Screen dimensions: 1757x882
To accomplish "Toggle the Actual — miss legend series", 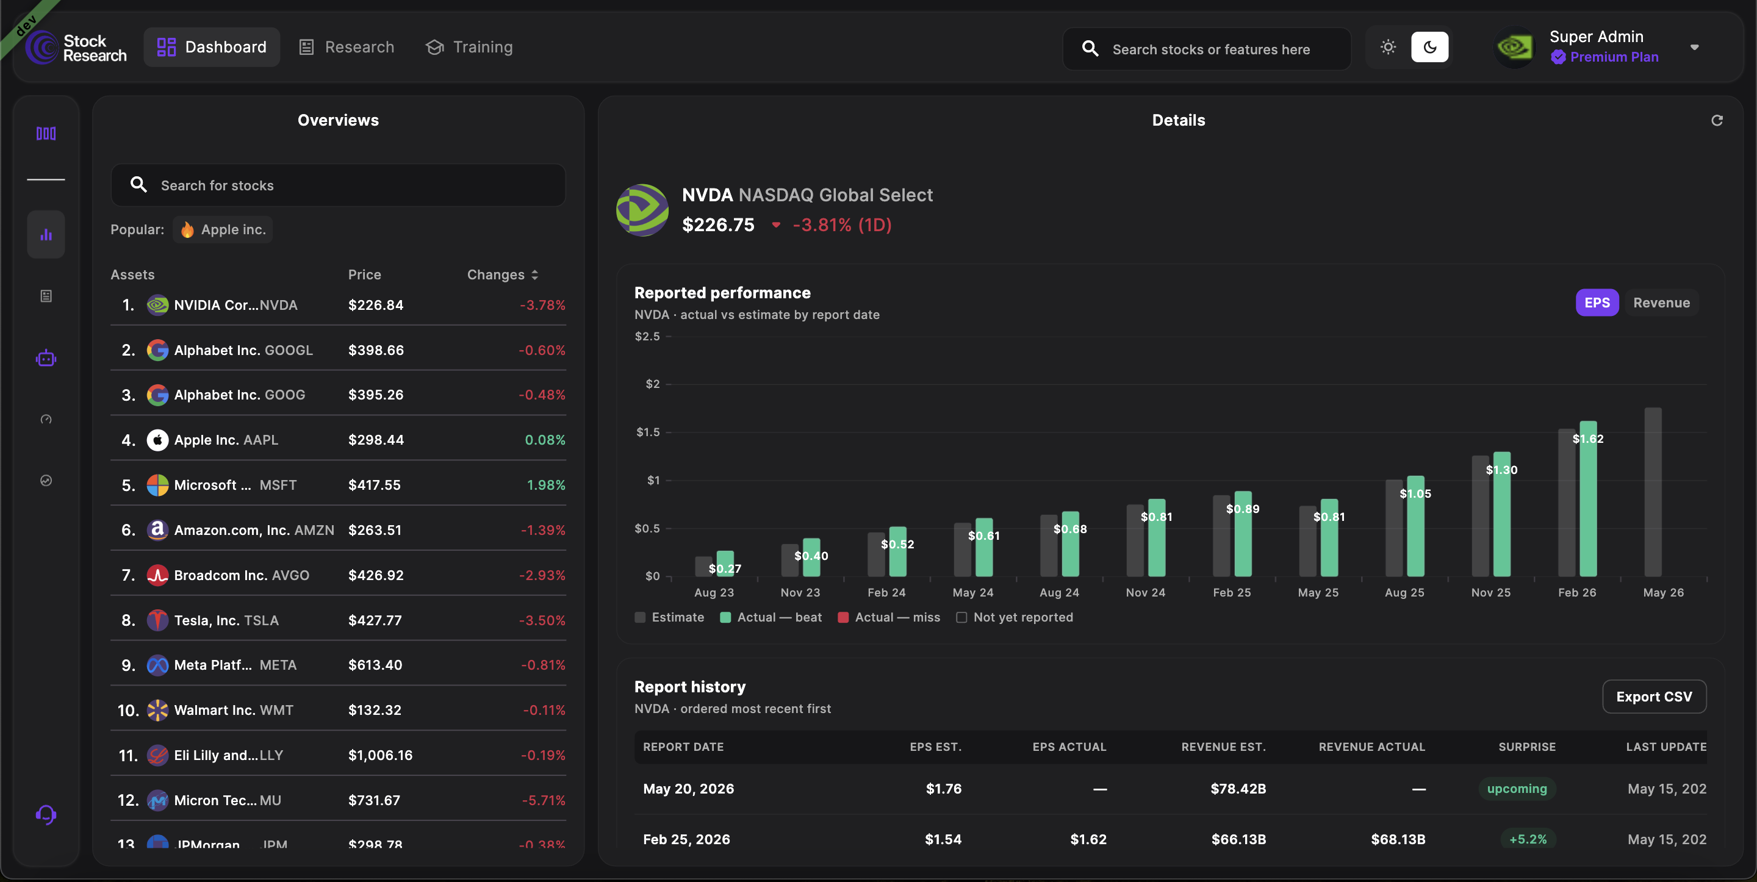I will coord(889,617).
